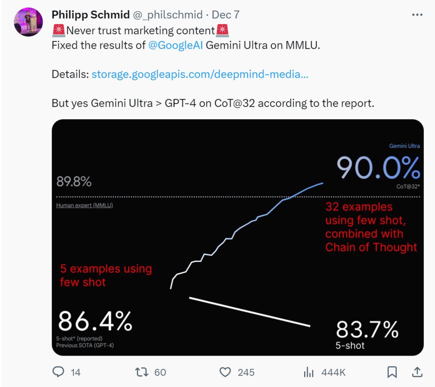The height and width of the screenshot is (387, 435).
Task: Click the 444K views count
Action: pyautogui.click(x=333, y=372)
